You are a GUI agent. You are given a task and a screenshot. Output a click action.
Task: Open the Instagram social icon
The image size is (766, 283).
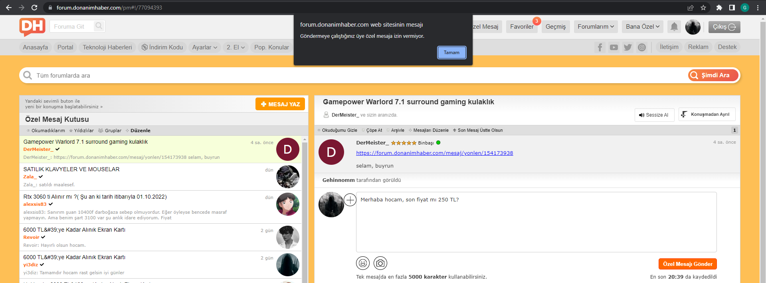(x=642, y=47)
